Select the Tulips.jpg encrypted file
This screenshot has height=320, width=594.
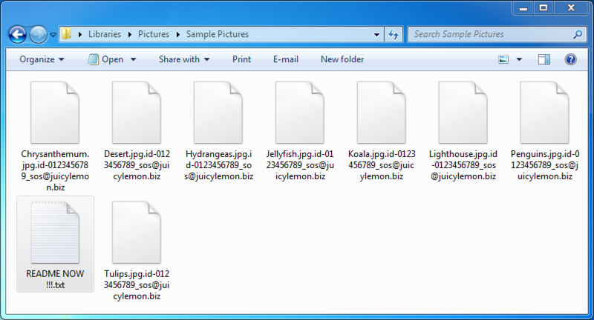(137, 232)
